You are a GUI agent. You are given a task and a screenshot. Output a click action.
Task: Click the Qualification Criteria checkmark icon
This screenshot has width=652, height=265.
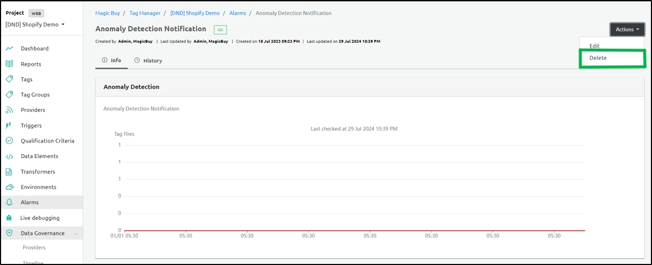(10, 140)
